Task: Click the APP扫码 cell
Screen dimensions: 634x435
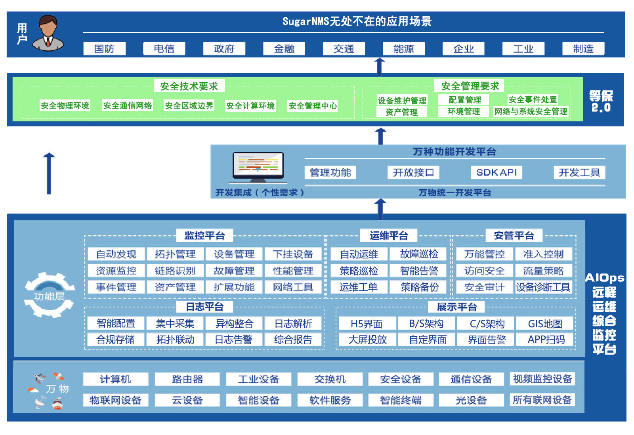Action: 545,340
